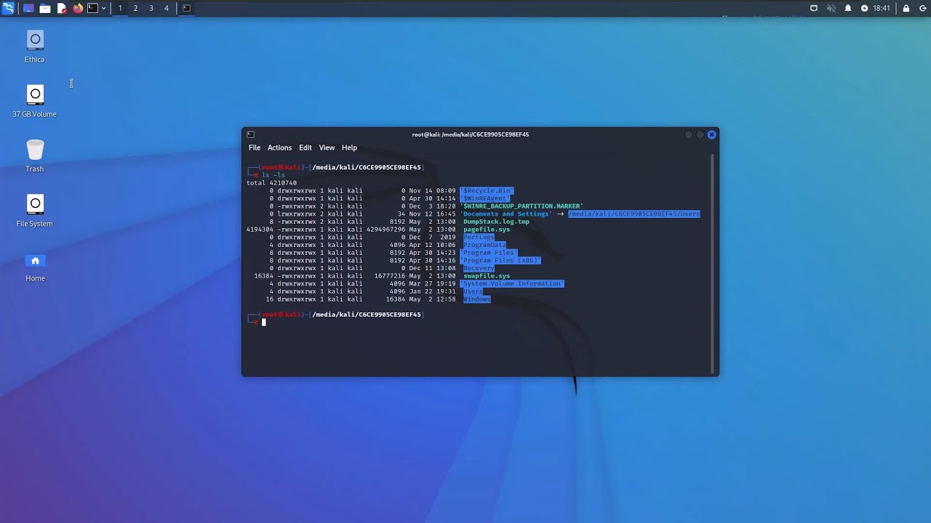
Task: Click the 'ls -ls' command text
Action: click(273, 175)
